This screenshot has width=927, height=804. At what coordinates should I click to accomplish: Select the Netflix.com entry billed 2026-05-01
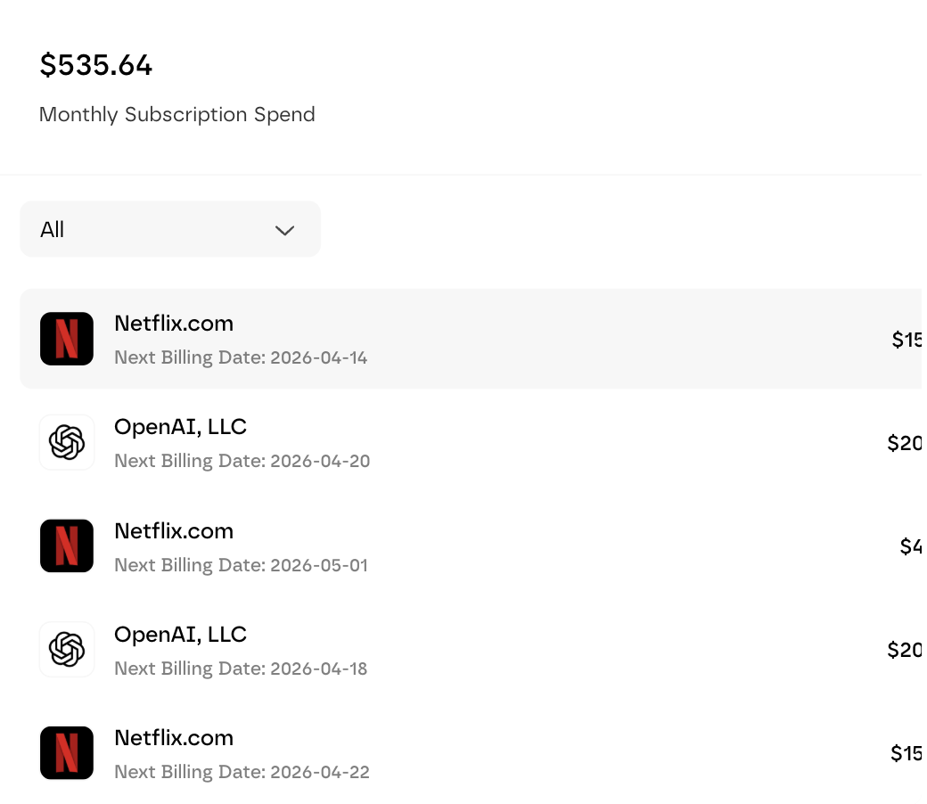[357, 546]
